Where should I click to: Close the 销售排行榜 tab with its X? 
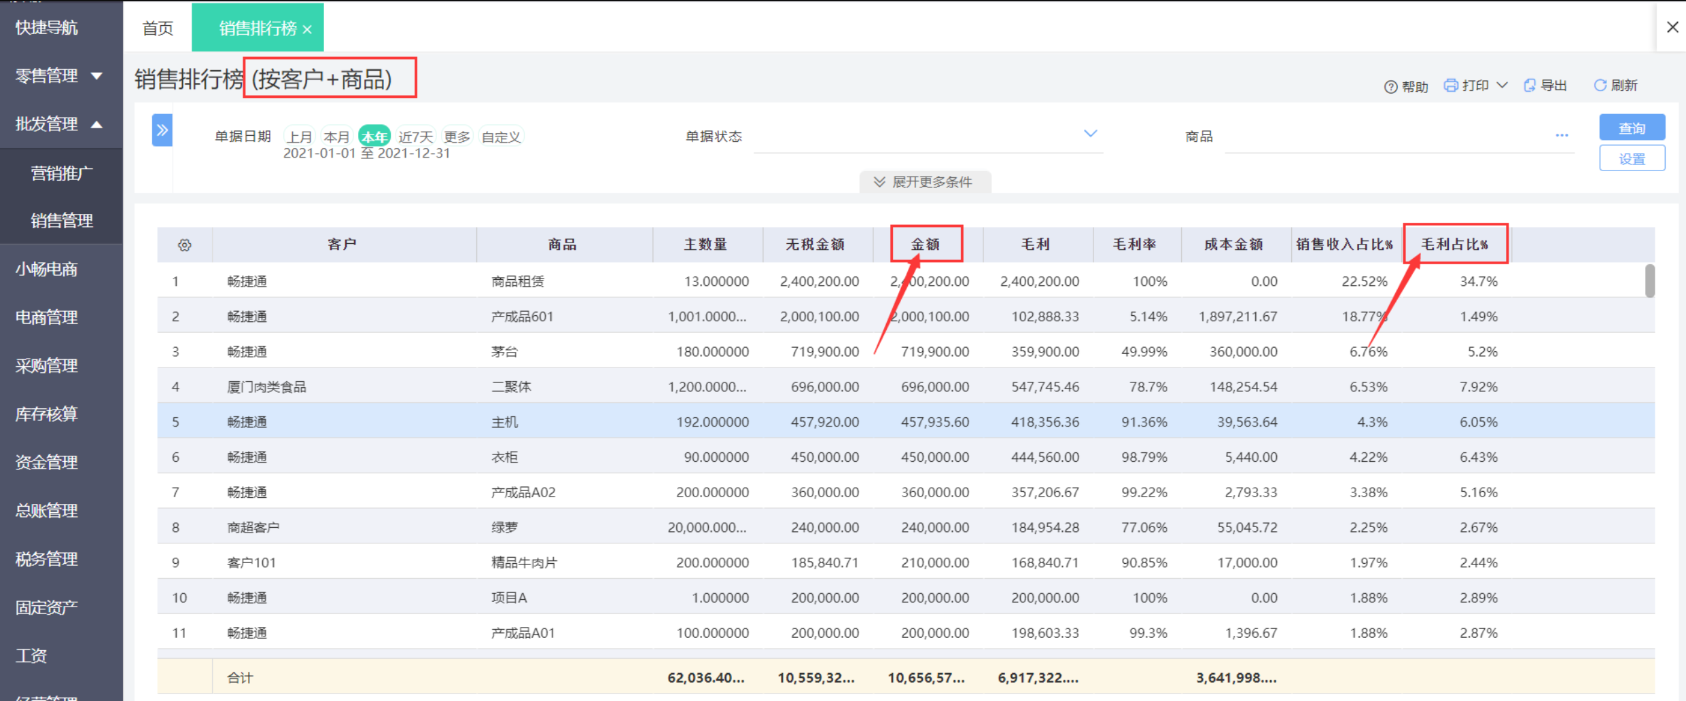[x=307, y=29]
